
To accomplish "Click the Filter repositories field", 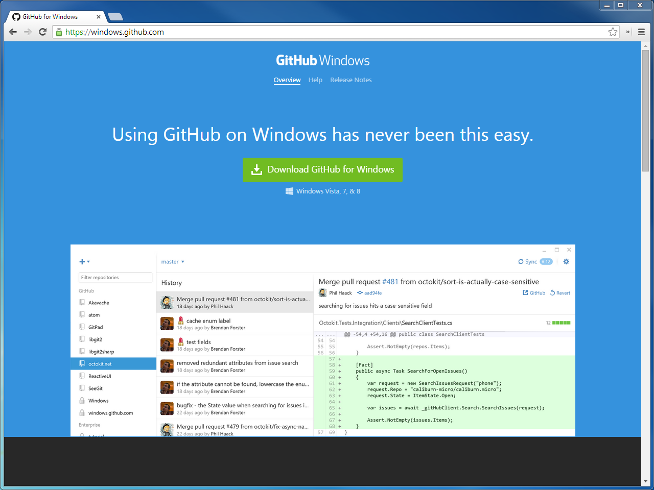I will [115, 278].
